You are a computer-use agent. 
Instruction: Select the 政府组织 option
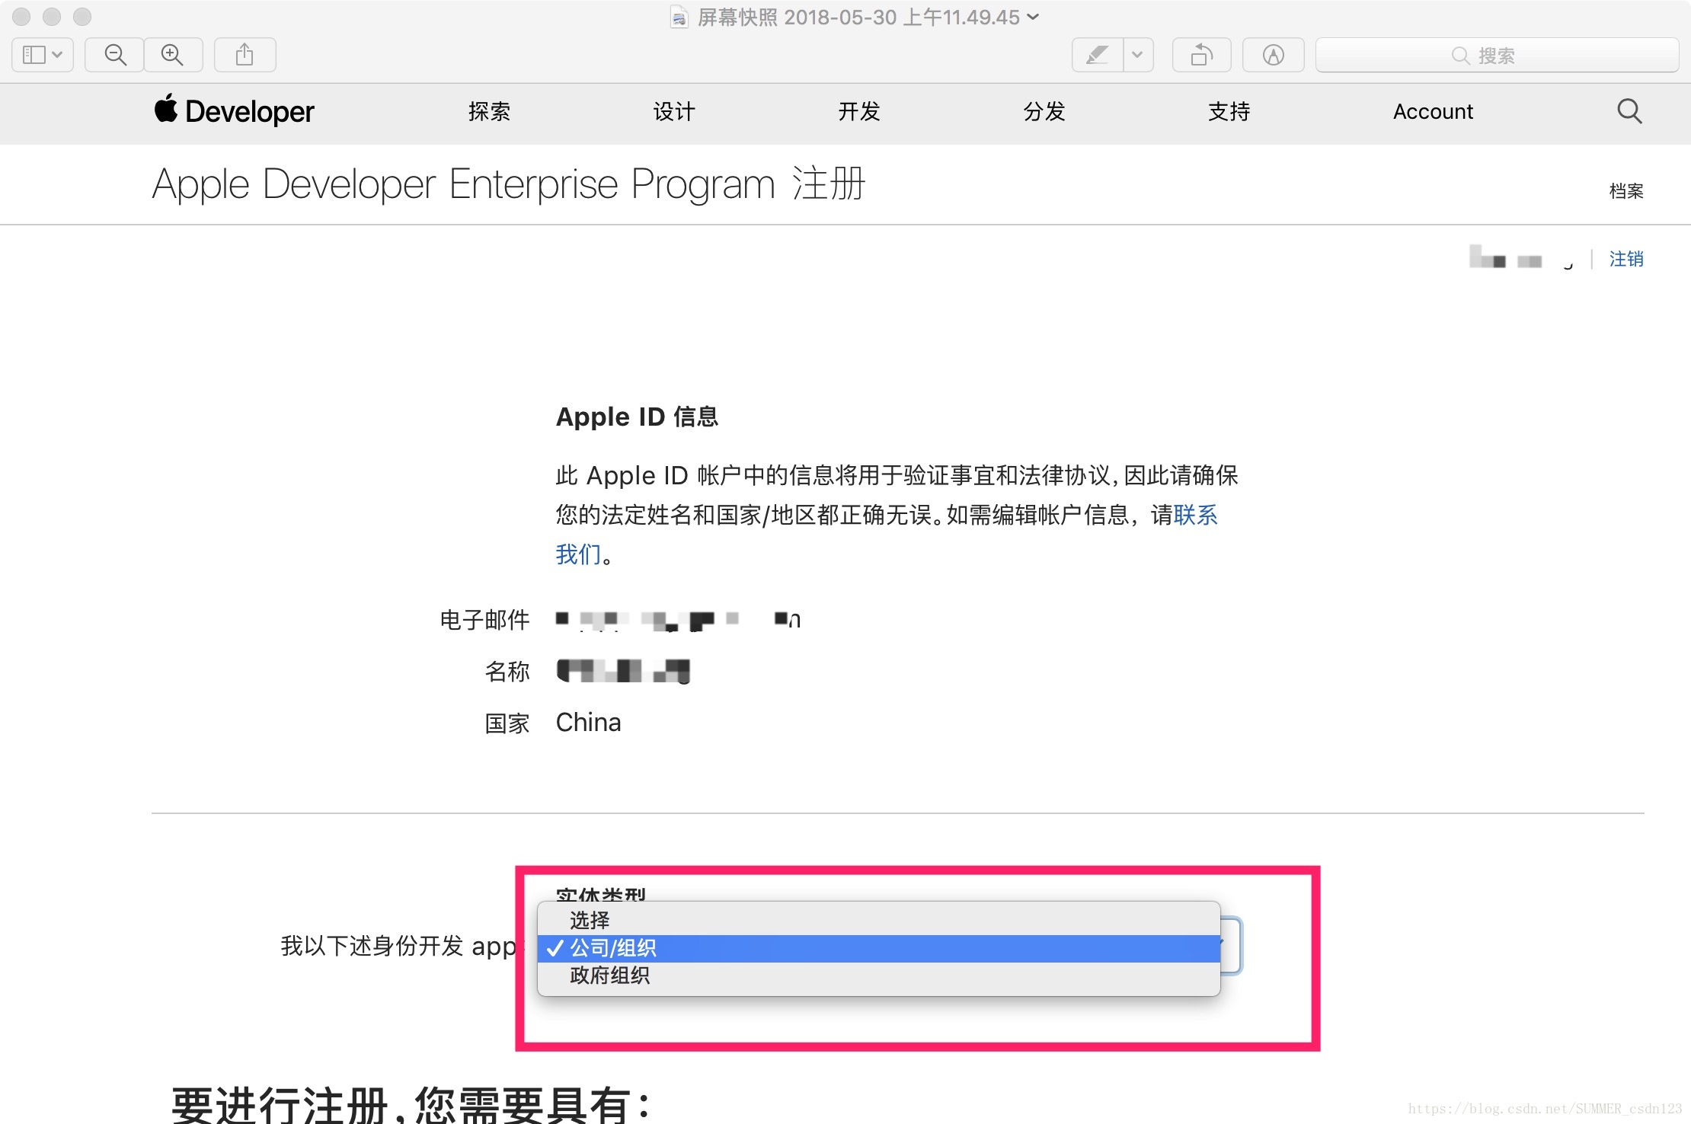[879, 976]
